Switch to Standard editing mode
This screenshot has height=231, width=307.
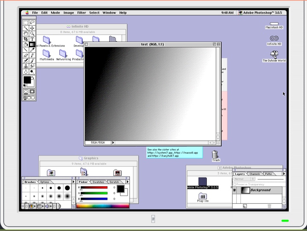[26, 92]
